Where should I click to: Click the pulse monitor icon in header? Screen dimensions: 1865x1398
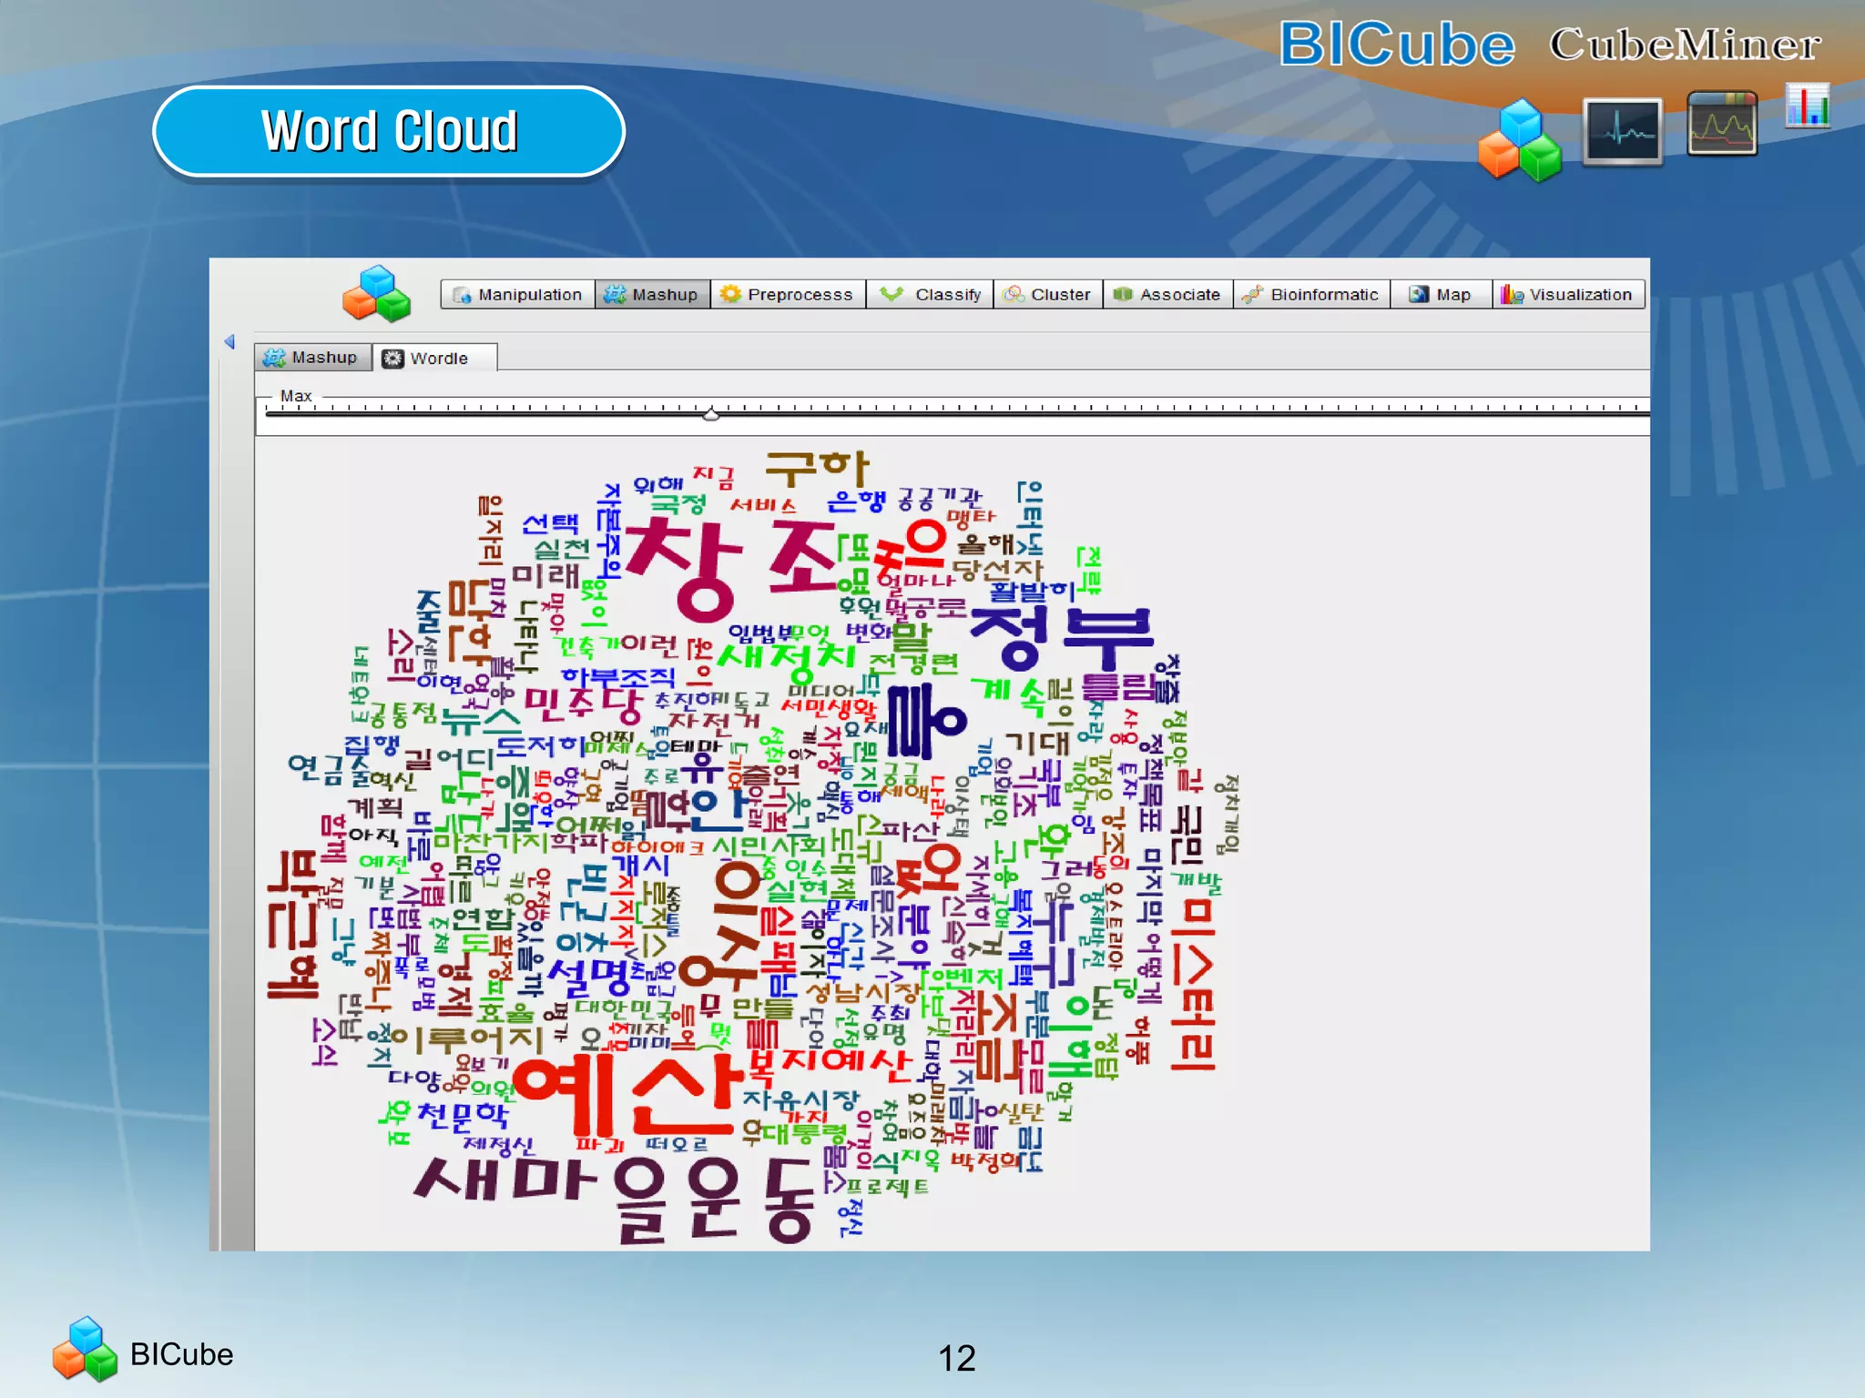(x=1623, y=131)
